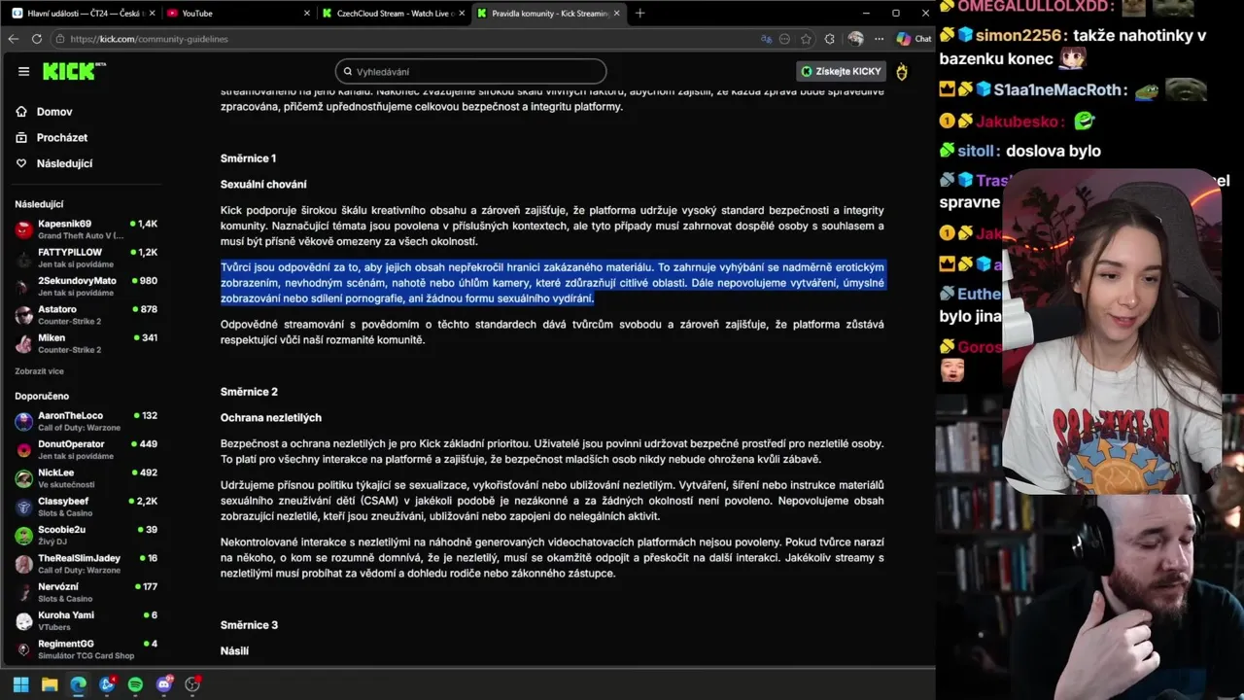
Task: Open Copilot Chat in Edge toolbar
Action: coord(914,39)
